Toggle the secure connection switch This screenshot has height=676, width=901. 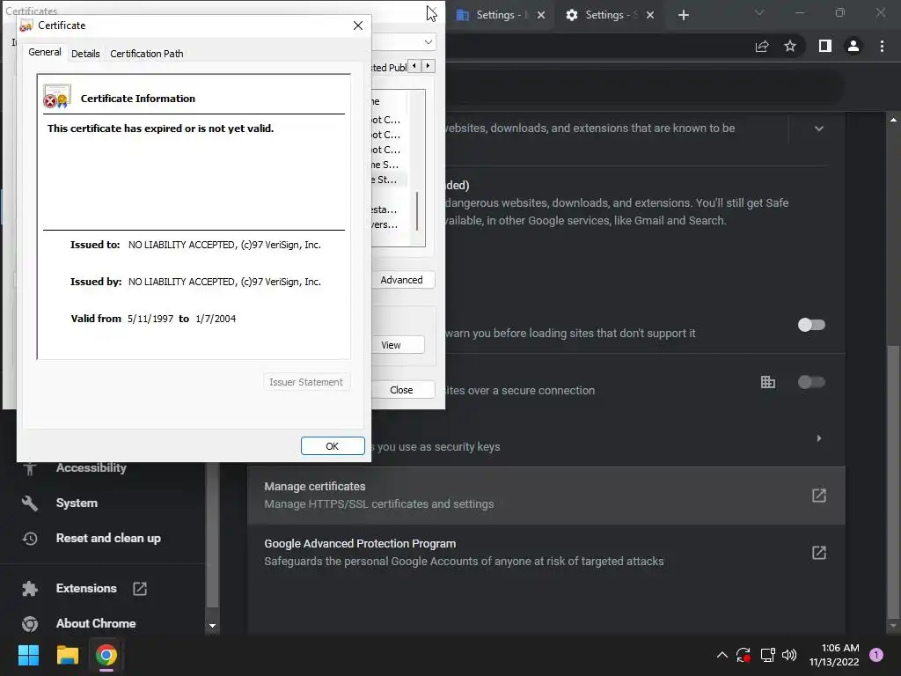(811, 382)
